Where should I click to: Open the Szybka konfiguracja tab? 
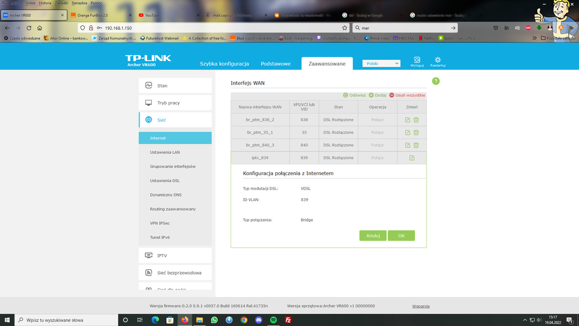pos(224,64)
